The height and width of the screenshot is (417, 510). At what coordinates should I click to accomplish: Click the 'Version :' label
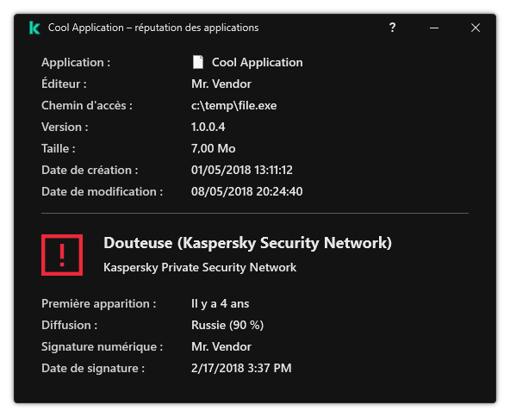tap(65, 128)
